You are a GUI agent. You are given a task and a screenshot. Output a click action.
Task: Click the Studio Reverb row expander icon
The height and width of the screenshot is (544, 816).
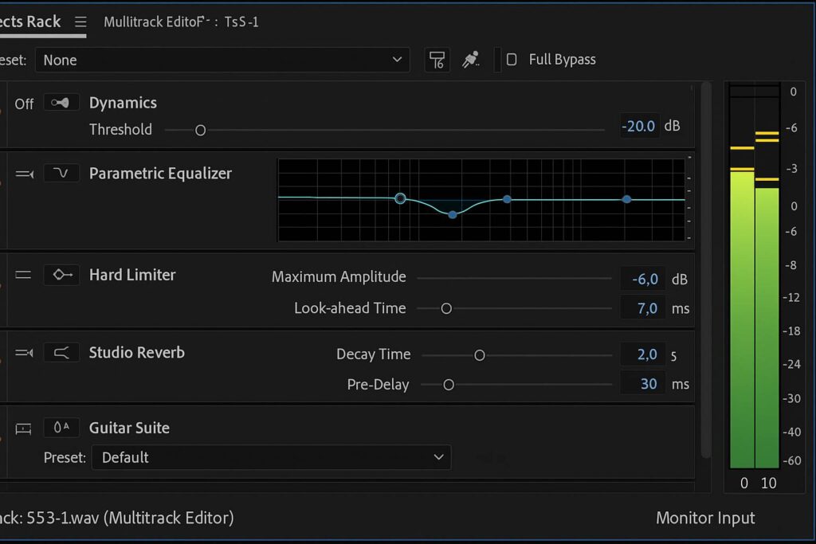click(x=24, y=352)
